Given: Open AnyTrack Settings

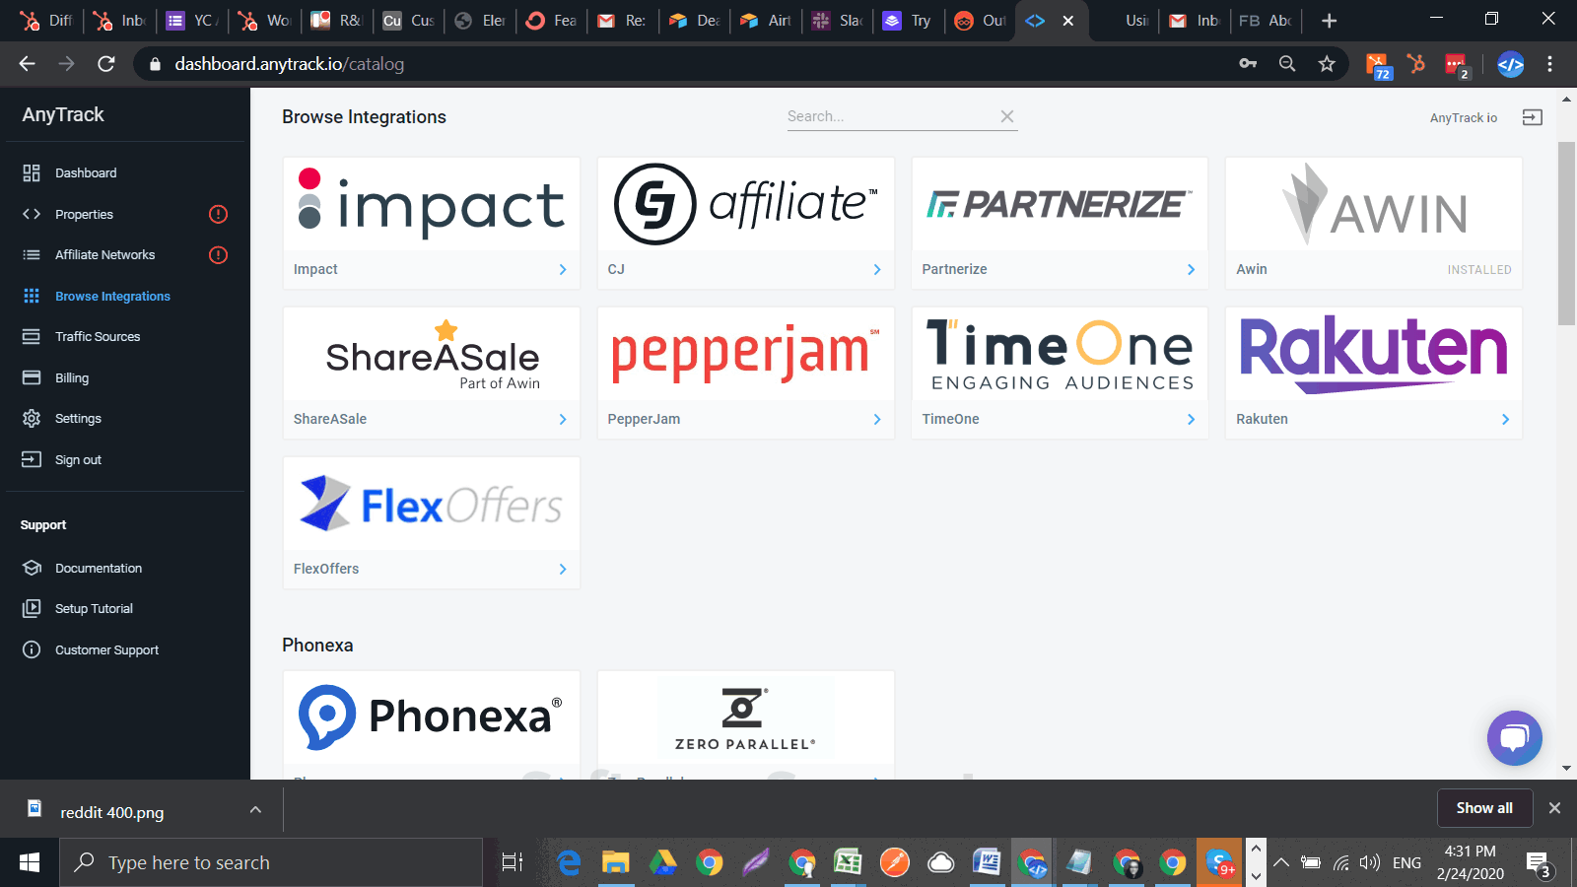Looking at the screenshot, I should click(x=77, y=418).
